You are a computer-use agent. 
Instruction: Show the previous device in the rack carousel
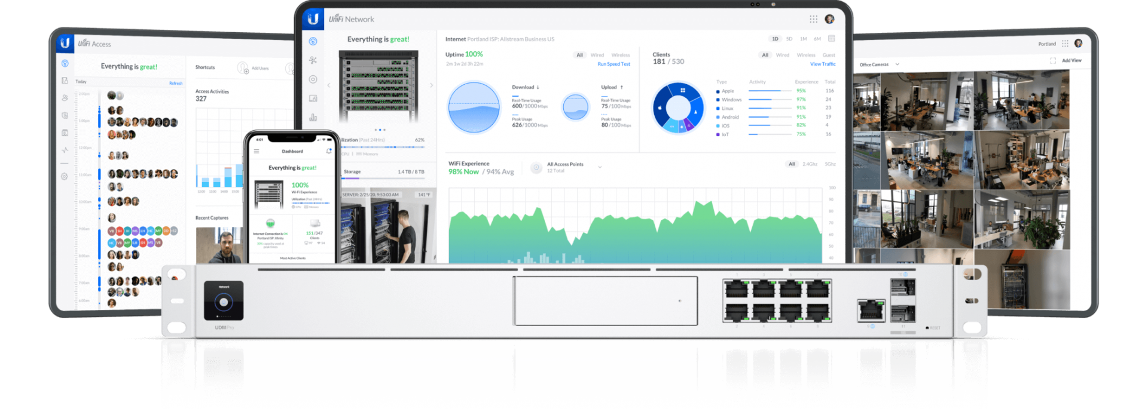pyautogui.click(x=328, y=85)
